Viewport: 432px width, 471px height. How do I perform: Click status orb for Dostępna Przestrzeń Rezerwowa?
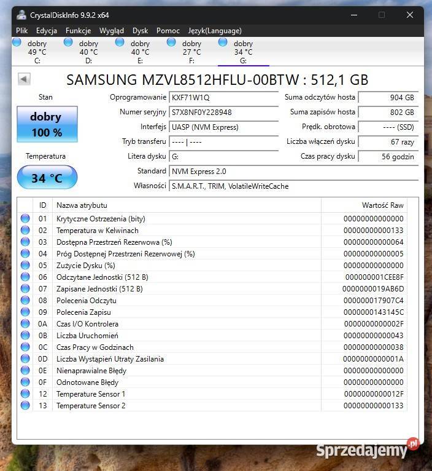click(x=25, y=242)
